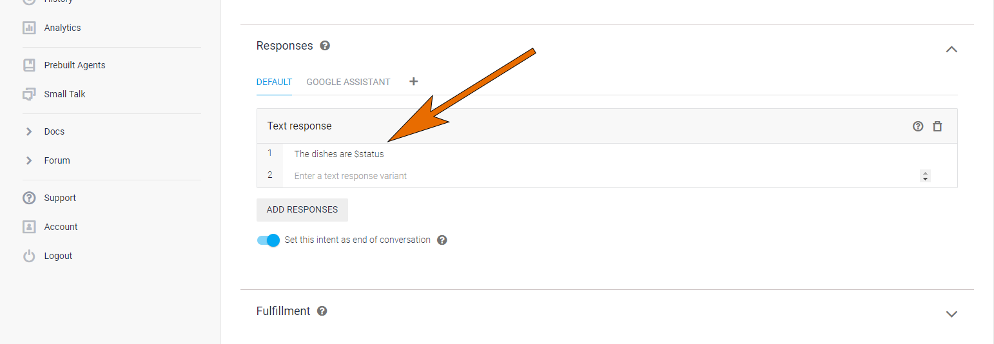Select the Default responses tab
Screen dimensions: 994x344
pyautogui.click(x=274, y=82)
